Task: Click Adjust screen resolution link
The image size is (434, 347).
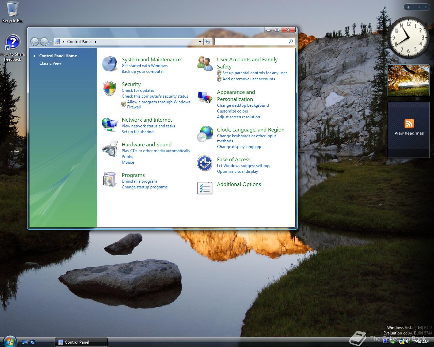Action: [239, 117]
